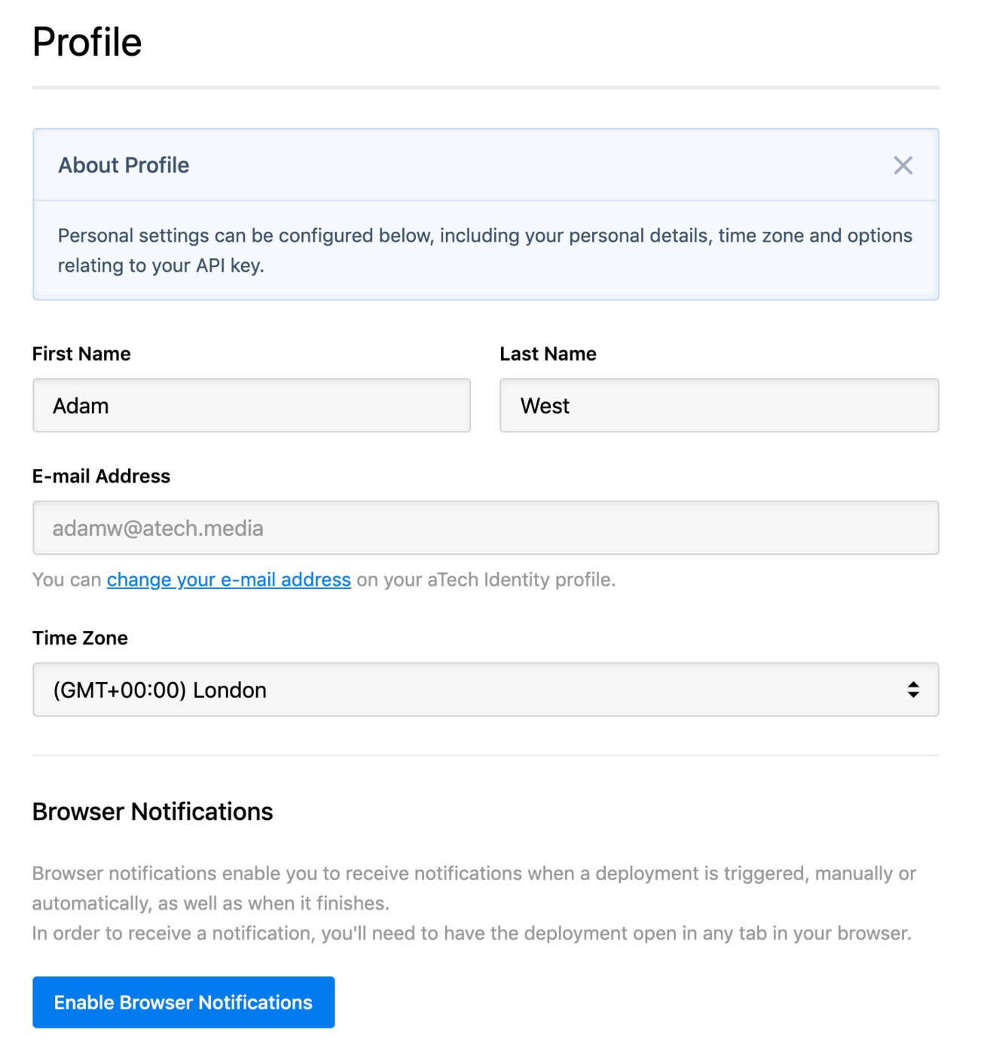Image resolution: width=1002 pixels, height=1054 pixels.
Task: Click the adamw@atech.media email field
Action: pyautogui.click(x=485, y=528)
